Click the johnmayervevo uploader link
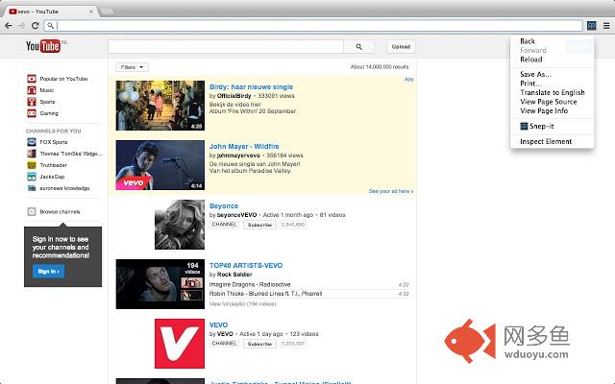615x384 pixels. coord(238,156)
